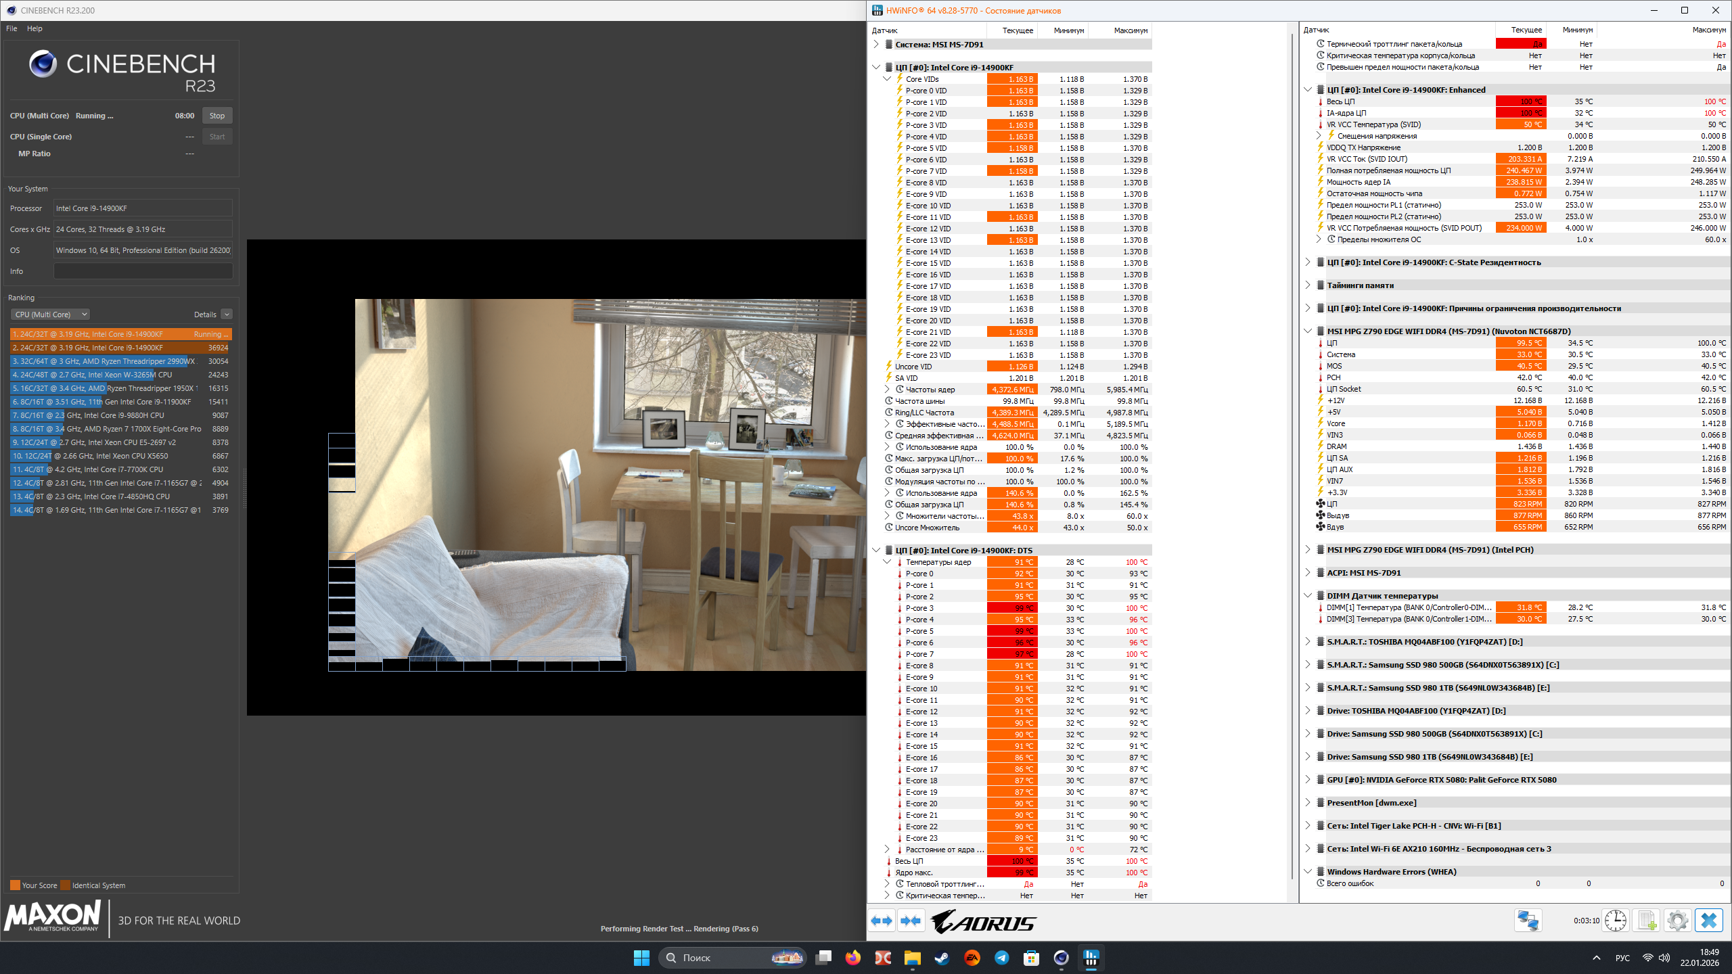
Task: Open the Cinebench Help menu
Action: (x=35, y=28)
